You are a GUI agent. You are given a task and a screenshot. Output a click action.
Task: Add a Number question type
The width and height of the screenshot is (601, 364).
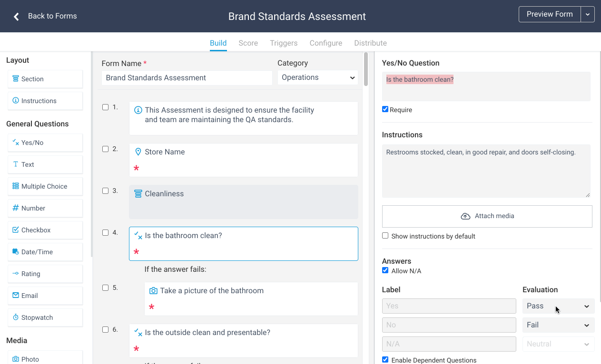pos(45,208)
